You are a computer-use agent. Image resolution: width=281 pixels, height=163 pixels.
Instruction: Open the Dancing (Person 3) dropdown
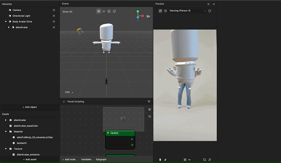click(x=187, y=10)
